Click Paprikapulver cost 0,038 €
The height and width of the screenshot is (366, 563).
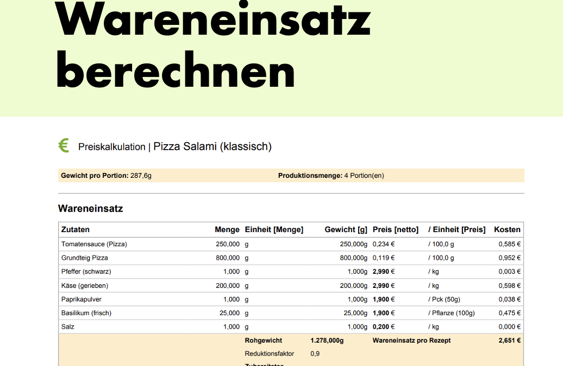coord(510,299)
